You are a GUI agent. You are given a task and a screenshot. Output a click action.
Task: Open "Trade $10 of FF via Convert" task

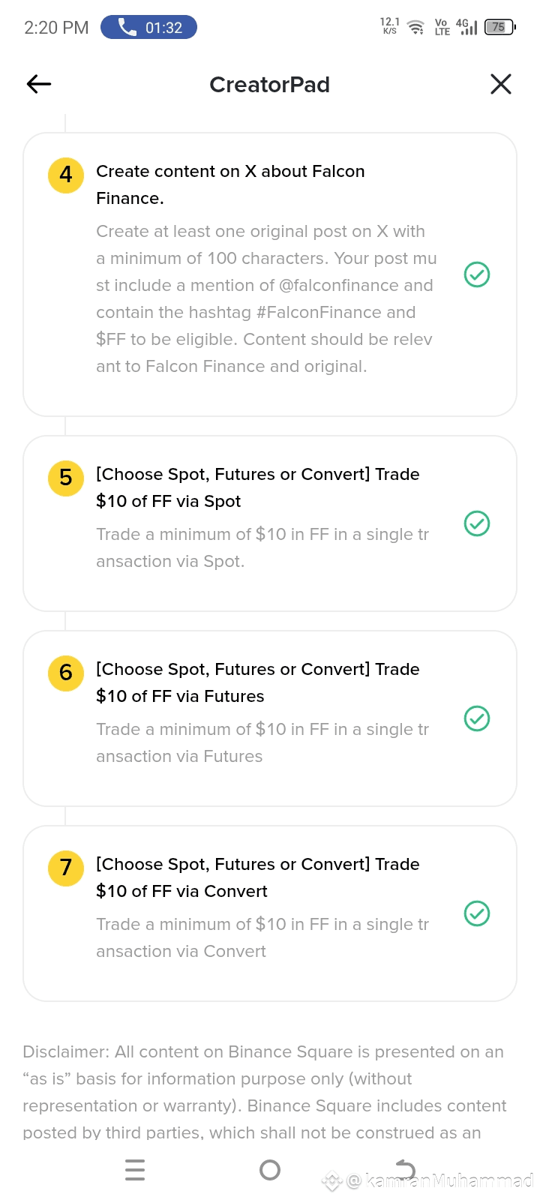[x=257, y=877]
